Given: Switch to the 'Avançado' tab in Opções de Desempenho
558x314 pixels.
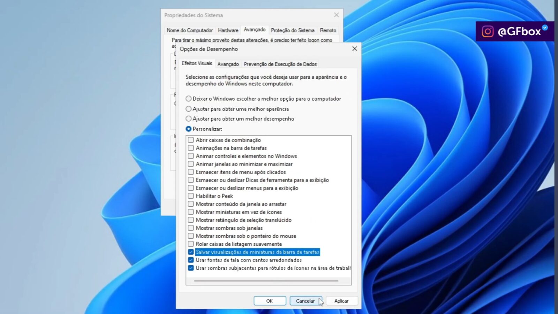Looking at the screenshot, I should click(x=228, y=64).
